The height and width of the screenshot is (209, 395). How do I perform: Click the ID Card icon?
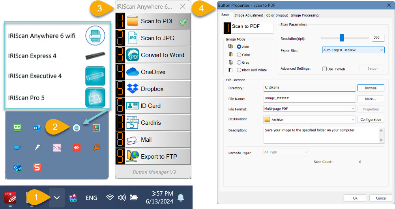(x=133, y=106)
